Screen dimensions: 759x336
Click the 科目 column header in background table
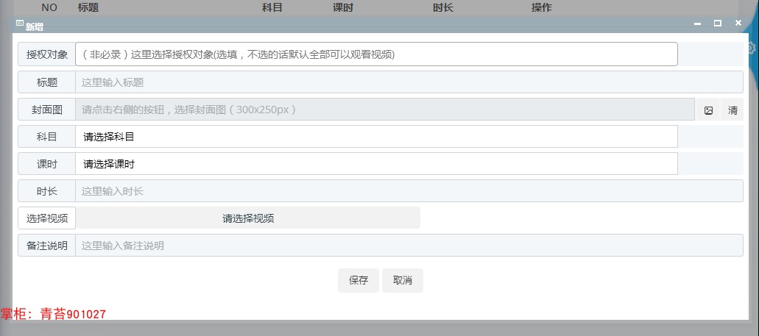(272, 7)
